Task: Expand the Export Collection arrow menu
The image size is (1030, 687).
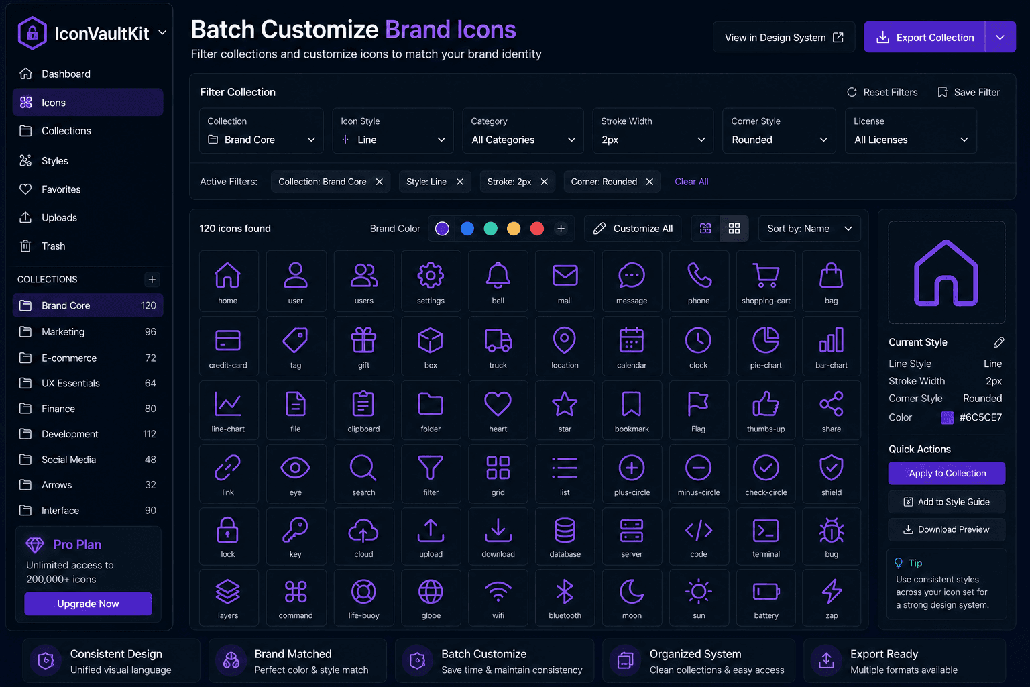Action: coord(1000,37)
